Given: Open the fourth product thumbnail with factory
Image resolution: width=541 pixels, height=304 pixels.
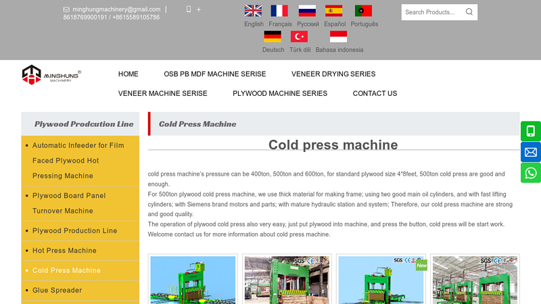Looking at the screenshot, I should pyautogui.click(x=475, y=280).
